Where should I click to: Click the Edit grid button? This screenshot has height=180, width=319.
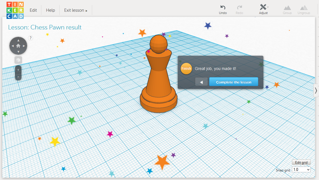click(x=301, y=162)
